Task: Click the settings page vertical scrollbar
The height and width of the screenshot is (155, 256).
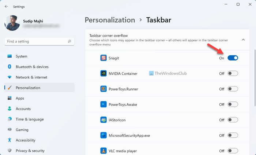Action: coord(255,78)
